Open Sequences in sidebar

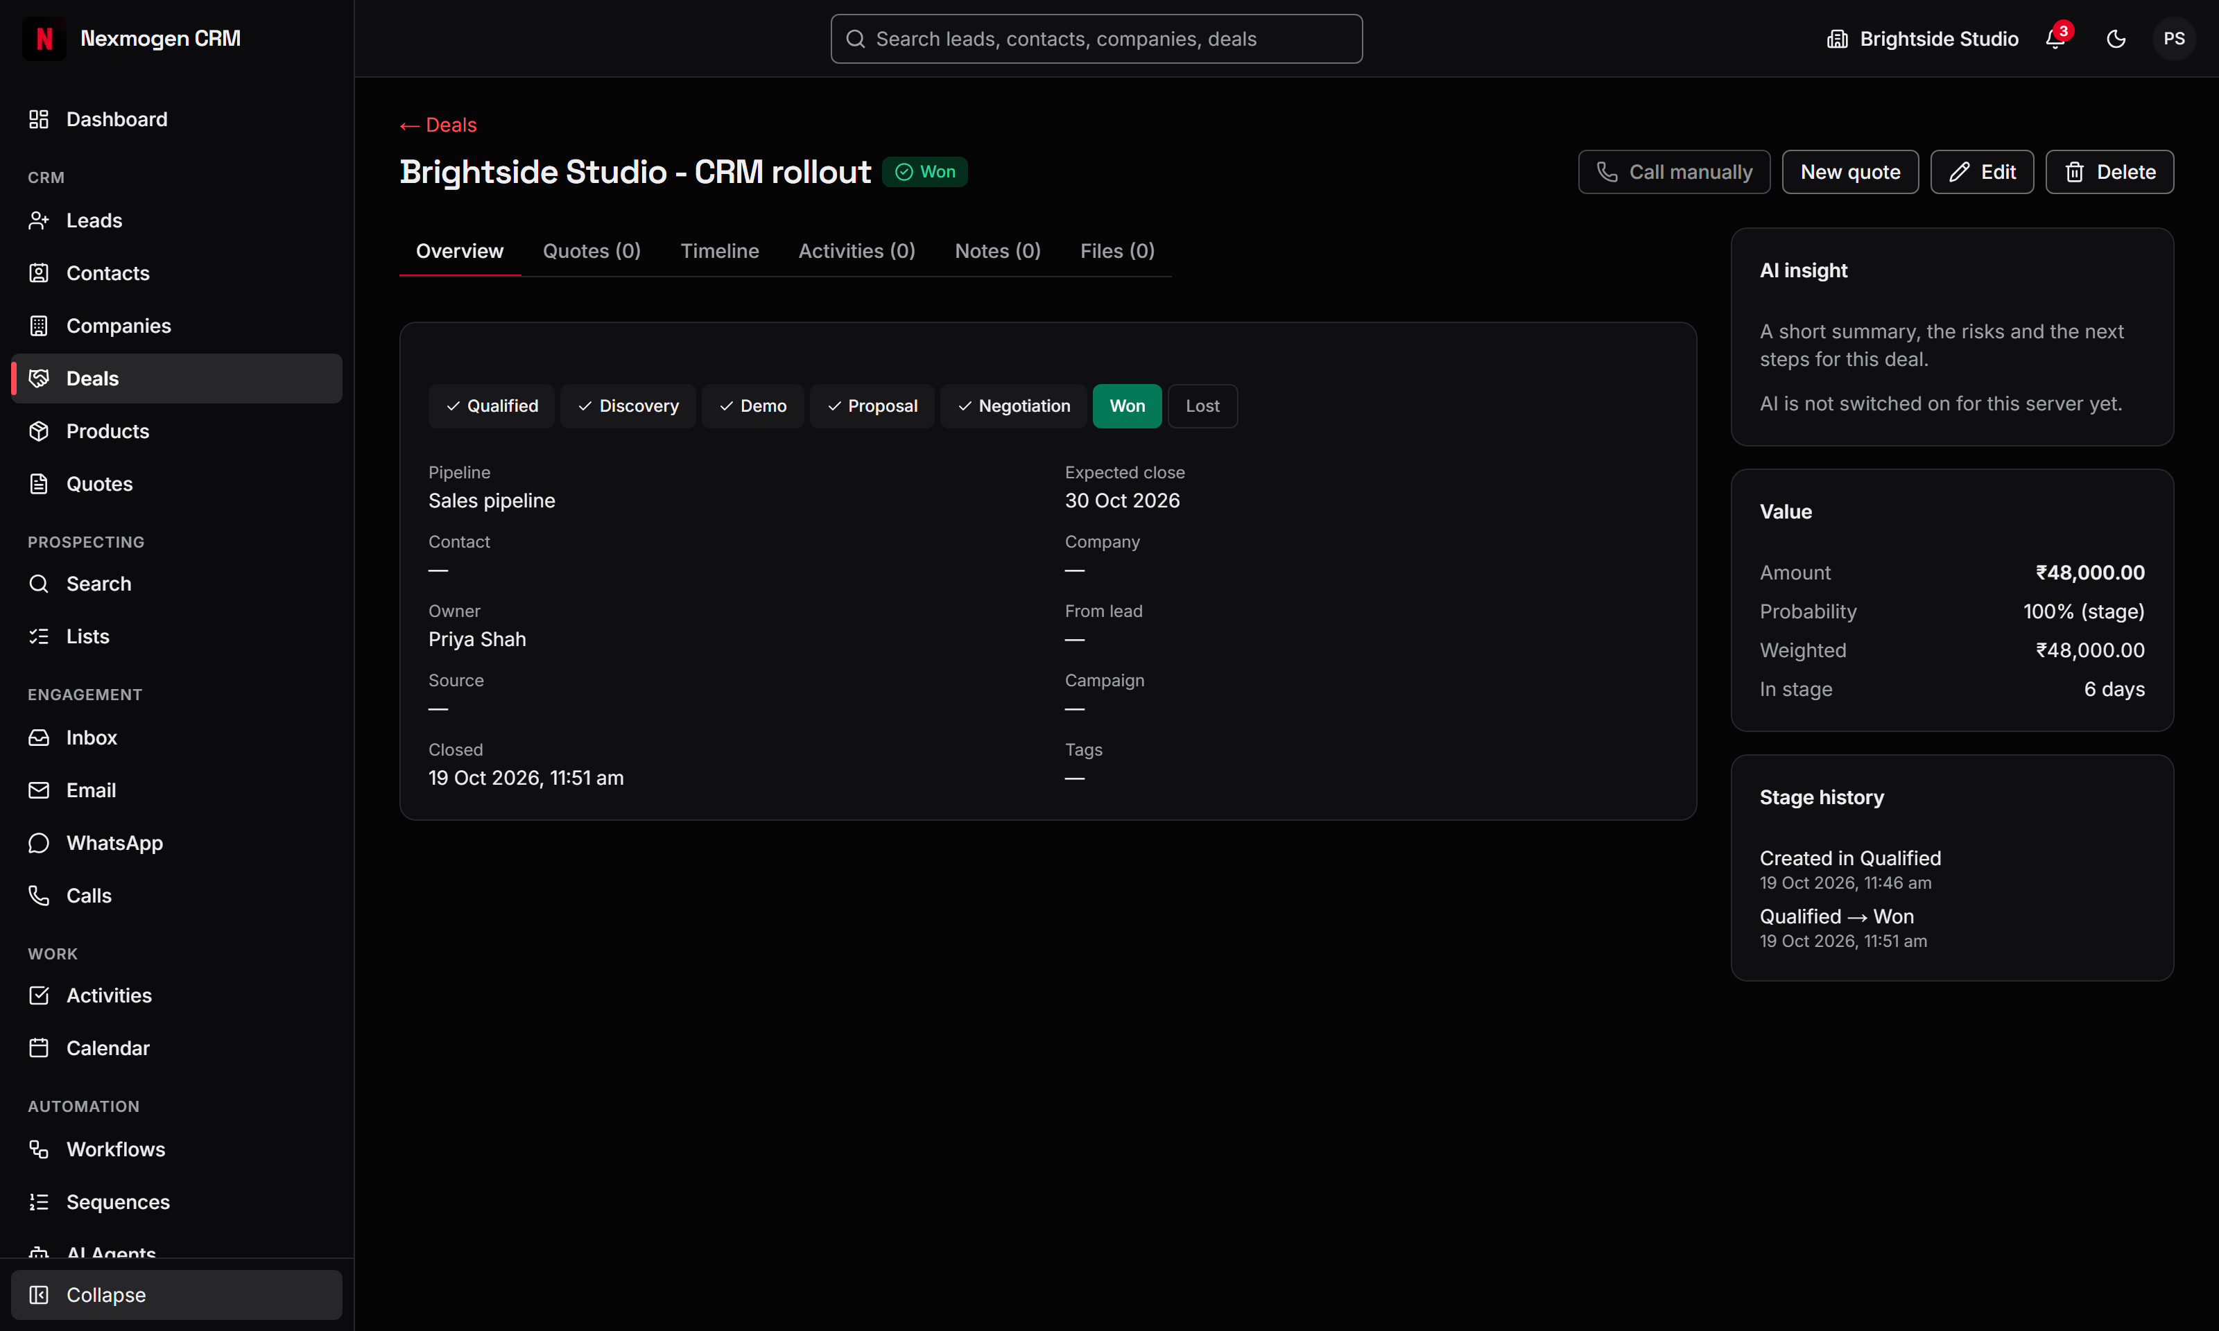[x=177, y=1202]
